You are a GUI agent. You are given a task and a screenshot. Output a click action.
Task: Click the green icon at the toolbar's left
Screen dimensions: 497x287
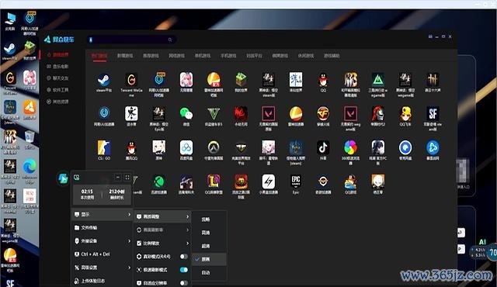pos(77,178)
